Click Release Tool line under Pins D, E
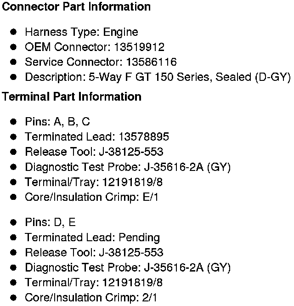The height and width of the screenshot is (306, 294). (94, 253)
